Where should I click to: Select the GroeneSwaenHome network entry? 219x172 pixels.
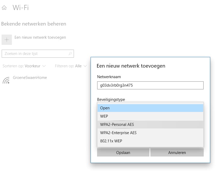coord(30,78)
